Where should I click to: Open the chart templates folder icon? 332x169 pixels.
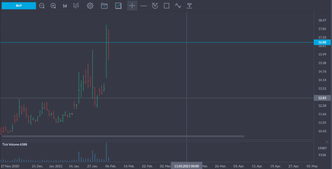[104, 6]
